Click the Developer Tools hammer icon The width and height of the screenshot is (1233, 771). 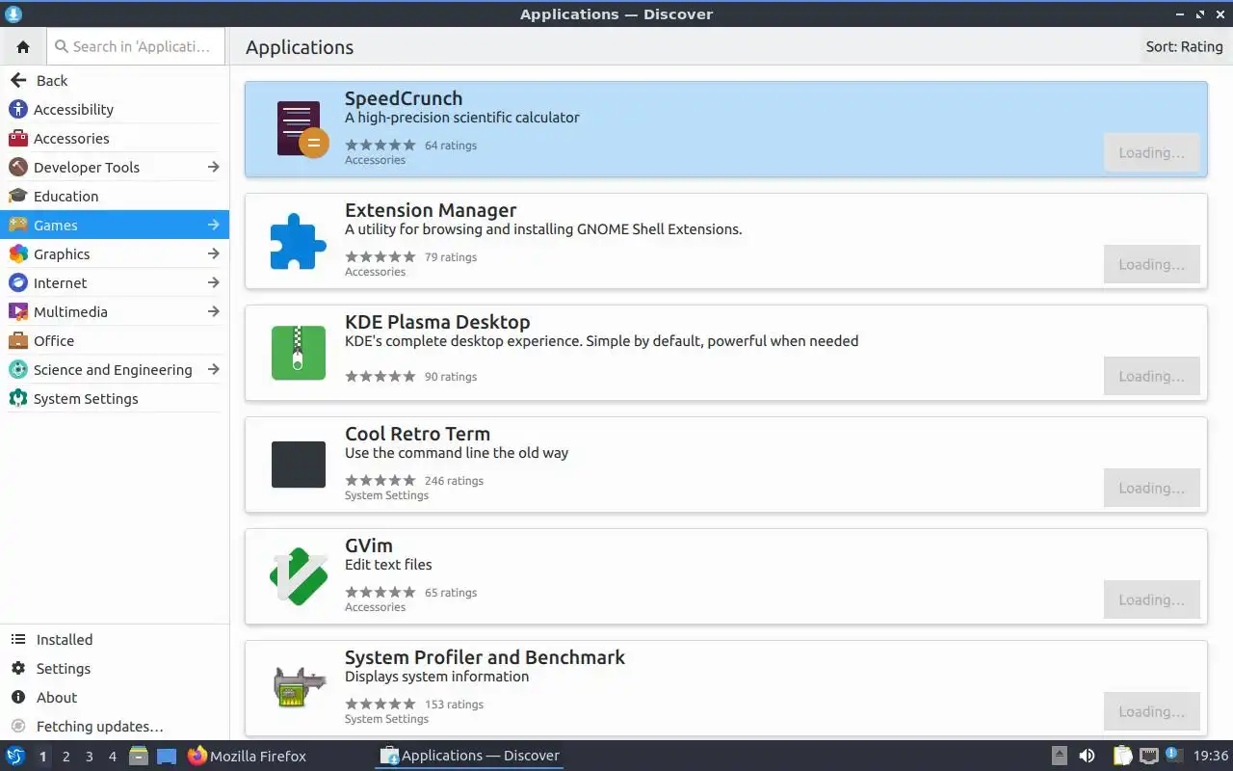tap(18, 168)
